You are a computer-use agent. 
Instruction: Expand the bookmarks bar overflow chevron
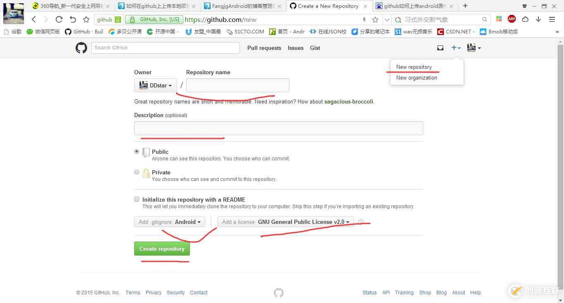coord(557,32)
